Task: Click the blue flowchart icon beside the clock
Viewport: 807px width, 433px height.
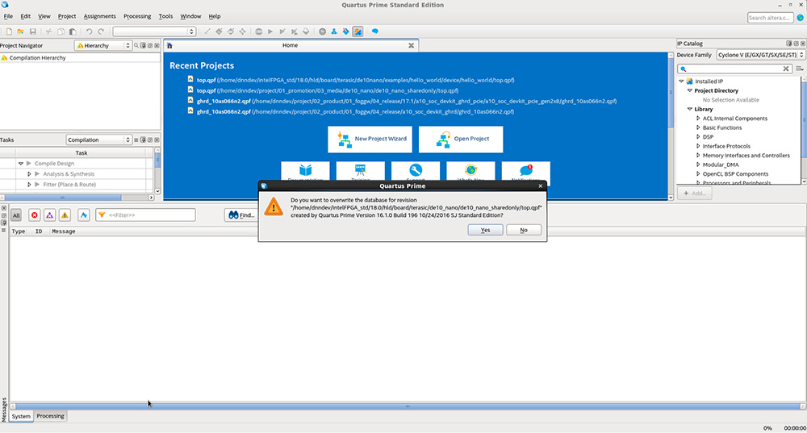Action: pos(334,31)
